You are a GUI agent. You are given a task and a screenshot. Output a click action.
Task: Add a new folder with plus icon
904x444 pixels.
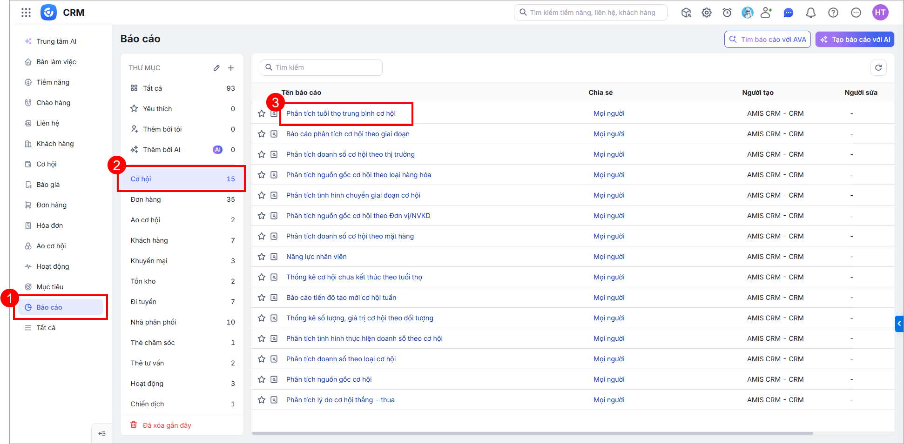231,68
